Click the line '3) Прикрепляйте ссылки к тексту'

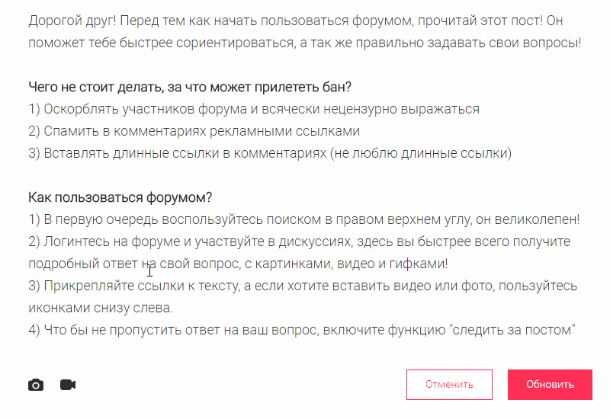303,286
